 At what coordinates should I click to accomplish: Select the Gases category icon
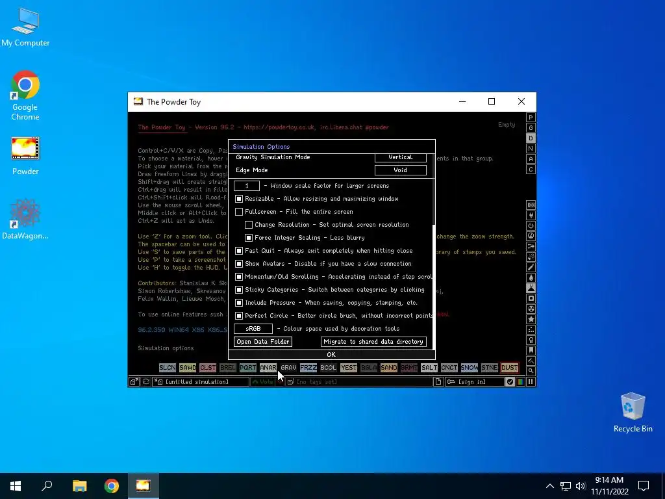click(x=531, y=267)
